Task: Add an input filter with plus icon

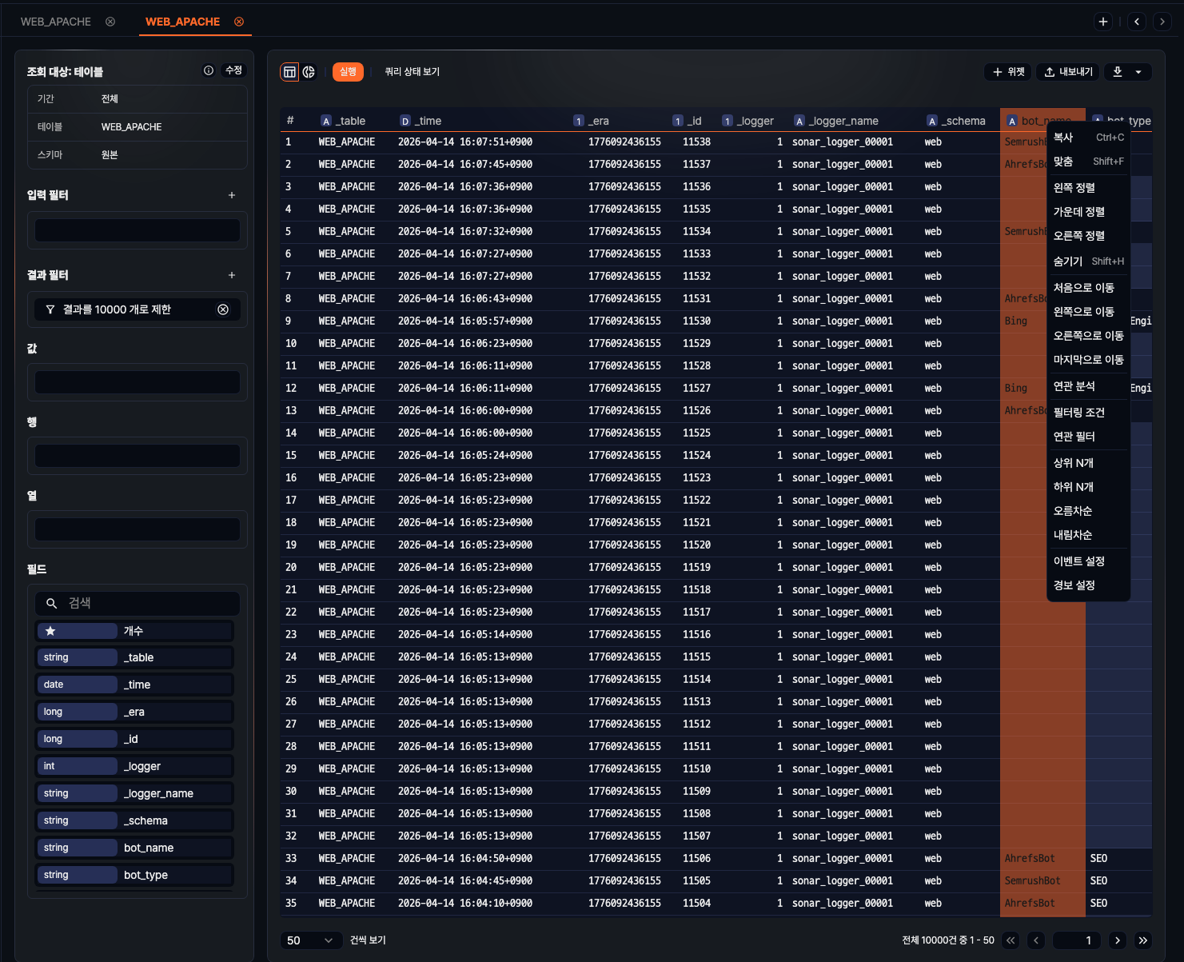Action: [232, 195]
